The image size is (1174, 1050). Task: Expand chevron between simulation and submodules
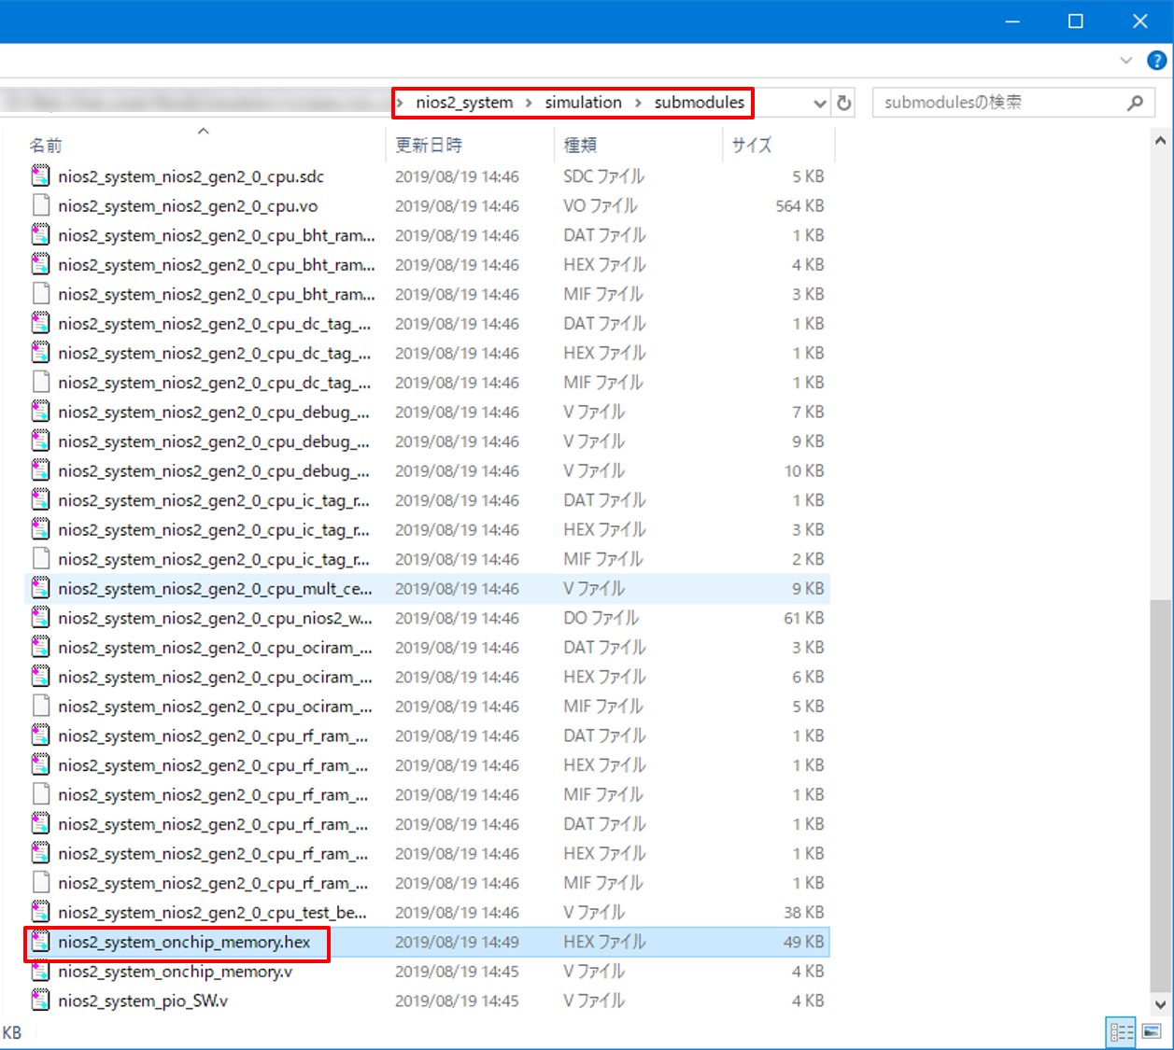click(x=638, y=103)
